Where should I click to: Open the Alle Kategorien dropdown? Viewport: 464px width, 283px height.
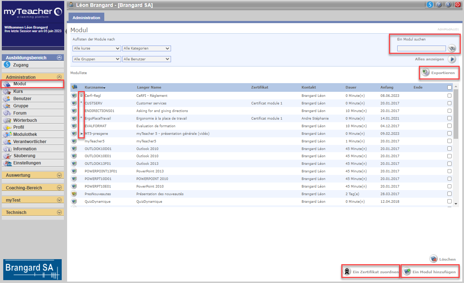[146, 48]
